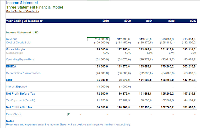Select 2019 EBIT value 75 500,0
The width and height of the screenshot is (200, 128).
click(102, 80)
